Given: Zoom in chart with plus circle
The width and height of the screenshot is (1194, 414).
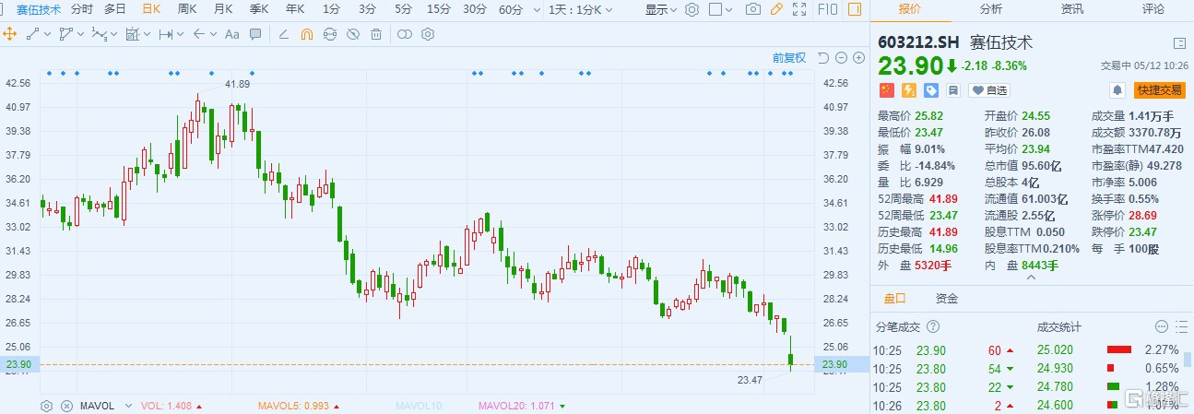Looking at the screenshot, I should (x=859, y=57).
